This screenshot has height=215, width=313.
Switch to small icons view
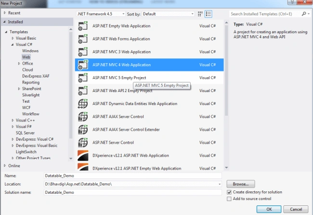(x=200, y=14)
